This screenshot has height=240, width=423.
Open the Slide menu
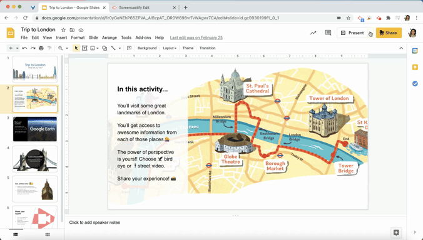tap(93, 37)
